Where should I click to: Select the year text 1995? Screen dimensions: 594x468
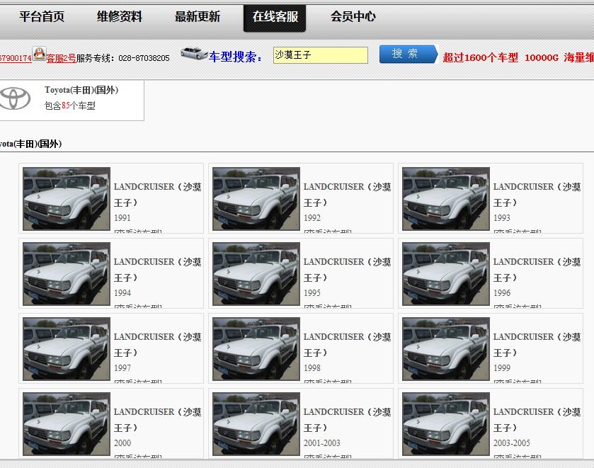[x=312, y=293]
